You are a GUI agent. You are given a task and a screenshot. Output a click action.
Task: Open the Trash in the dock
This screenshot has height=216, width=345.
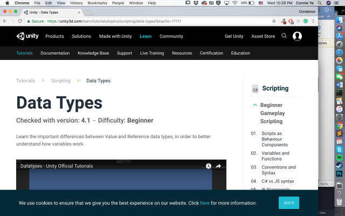[x=339, y=201]
